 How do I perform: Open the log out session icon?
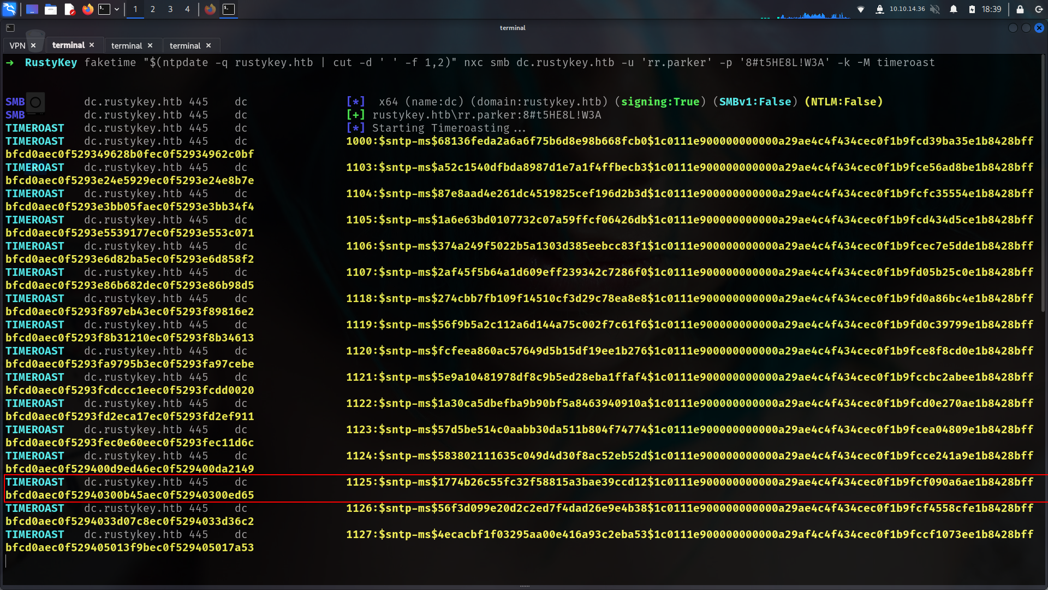pyautogui.click(x=1039, y=9)
